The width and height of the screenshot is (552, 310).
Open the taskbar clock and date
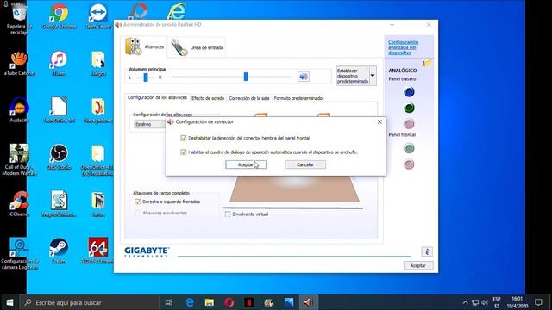(517, 302)
